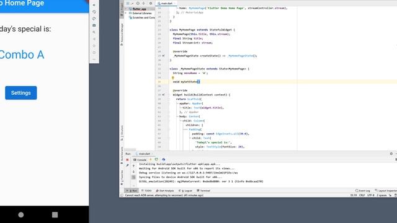Click the expand all icon in Project panel

pyautogui.click(x=143, y=3)
